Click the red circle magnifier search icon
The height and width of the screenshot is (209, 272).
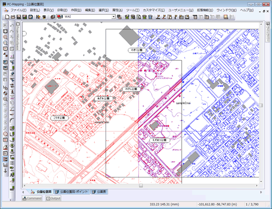coord(5,134)
